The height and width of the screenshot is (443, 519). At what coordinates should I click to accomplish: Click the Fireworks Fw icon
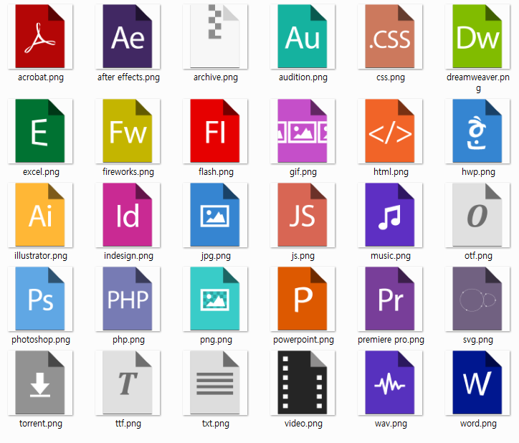pos(128,130)
